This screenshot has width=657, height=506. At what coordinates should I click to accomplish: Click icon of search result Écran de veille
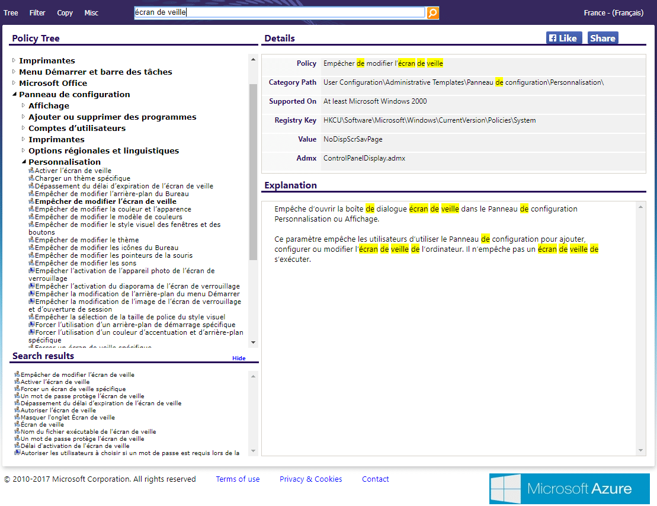17,424
